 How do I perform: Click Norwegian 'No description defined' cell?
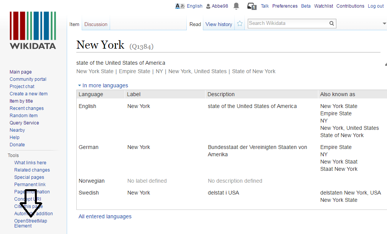pos(235,181)
